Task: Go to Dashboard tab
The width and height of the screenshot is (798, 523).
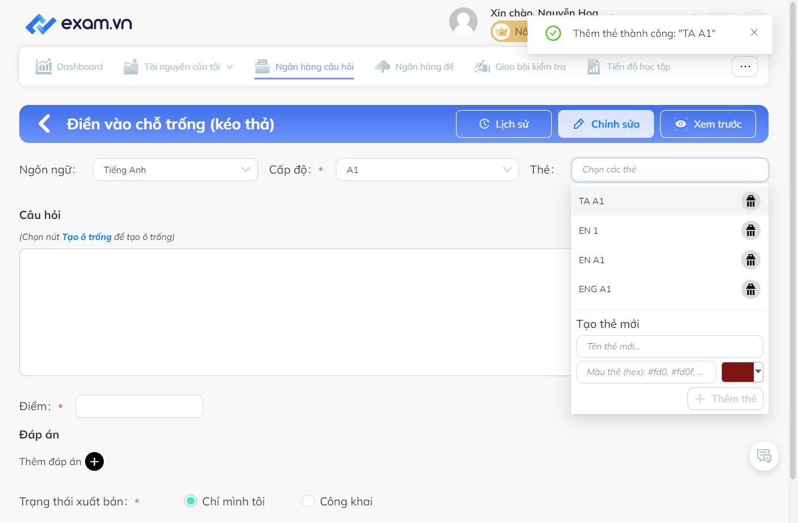Action: (x=69, y=66)
